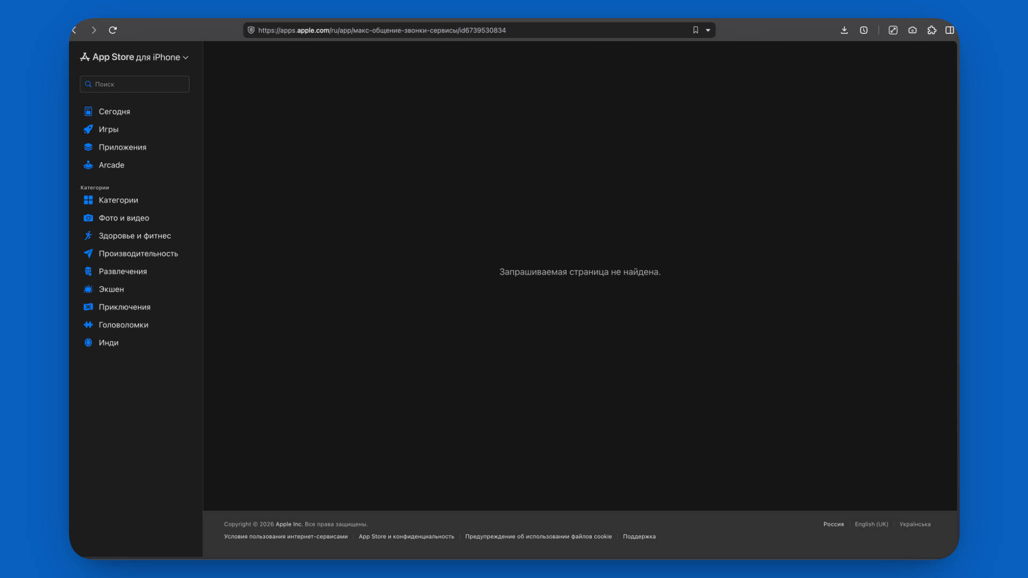
Task: Click the Инди icon in sidebar
Action: (x=88, y=343)
